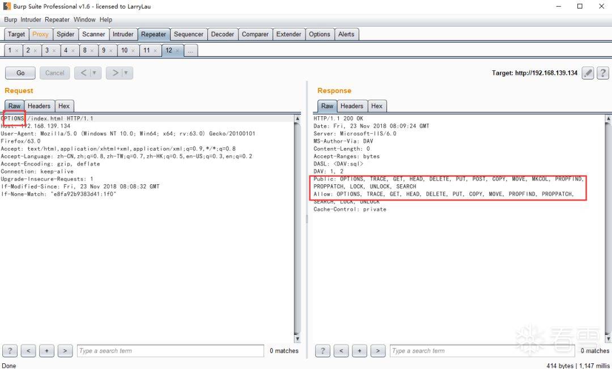The height and width of the screenshot is (369, 612).
Task: Close Repeater tab 1 with its x
Action: pos(16,51)
